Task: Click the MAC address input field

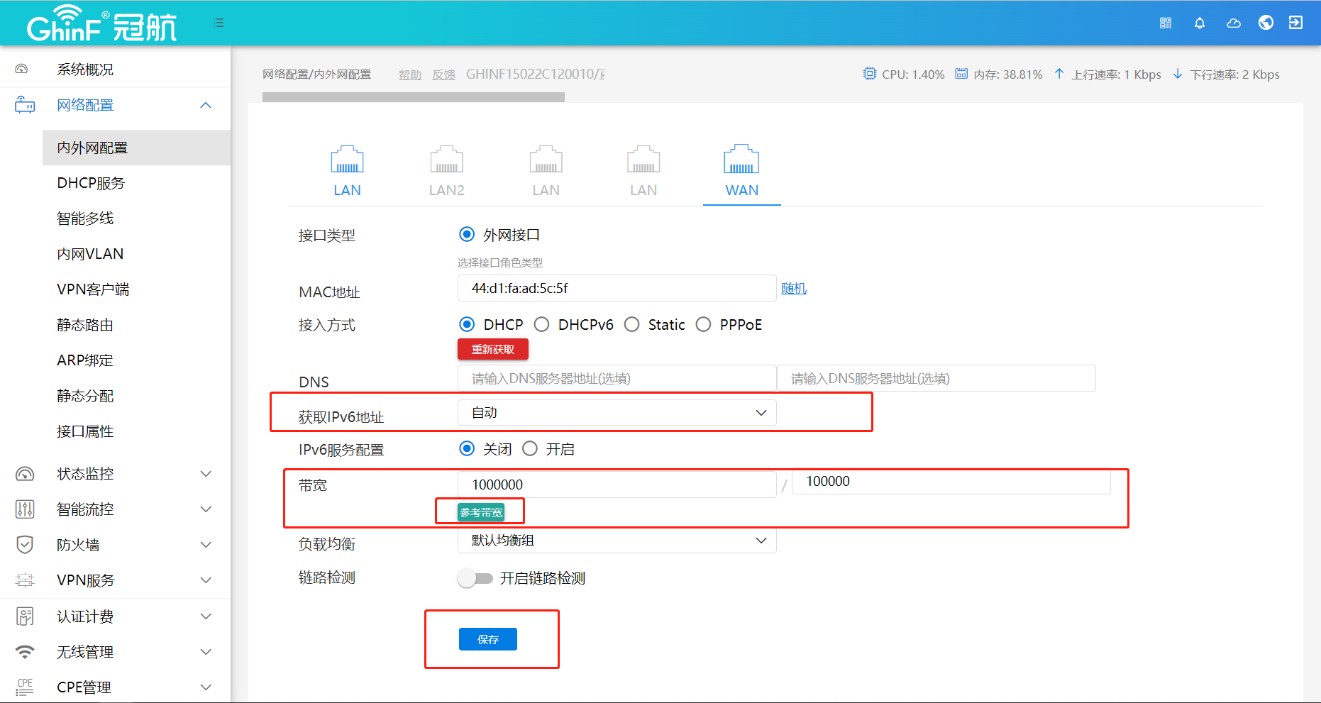Action: pos(617,289)
